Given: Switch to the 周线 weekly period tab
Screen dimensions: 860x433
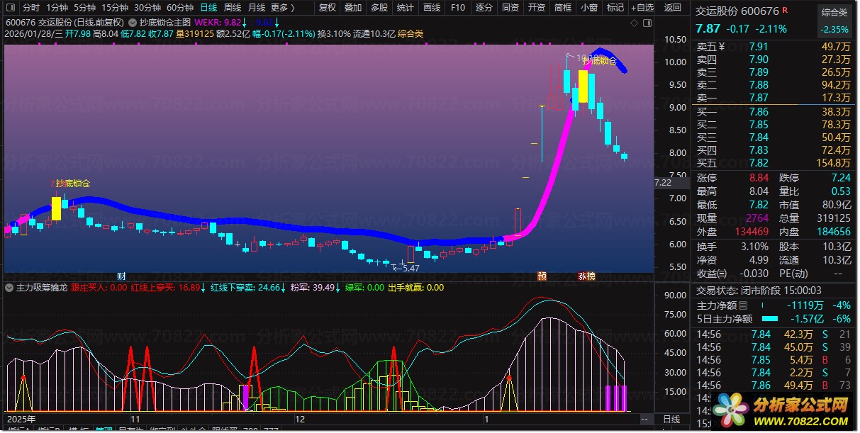Looking at the screenshot, I should [232, 8].
